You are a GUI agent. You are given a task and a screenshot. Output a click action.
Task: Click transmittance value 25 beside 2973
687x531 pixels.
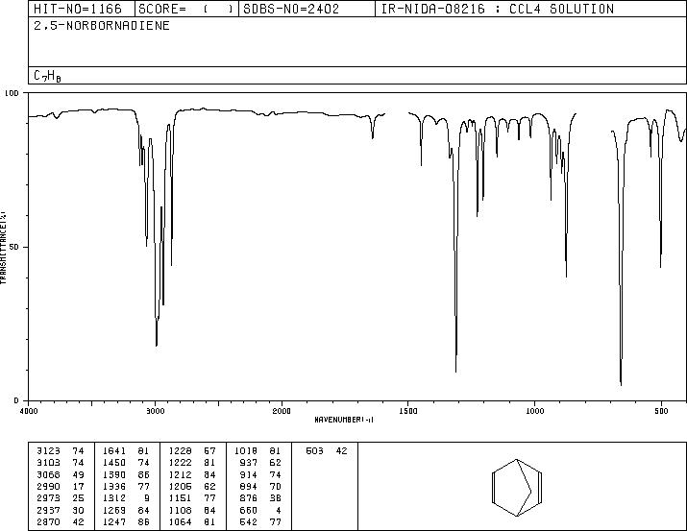click(x=78, y=498)
